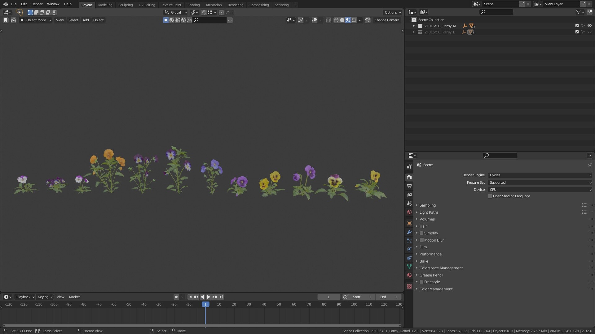This screenshot has height=334, width=595.
Task: Click frame 50 on the timeline
Action: coord(279,305)
